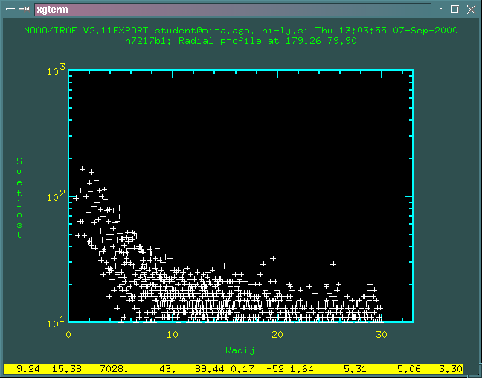This screenshot has width=482, height=378.
Task: Click the isolated outlier point near radius 19
Action: pyautogui.click(x=271, y=217)
